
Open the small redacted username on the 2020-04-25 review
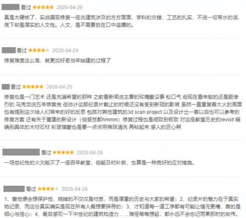pyautogui.click(x=6, y=87)
